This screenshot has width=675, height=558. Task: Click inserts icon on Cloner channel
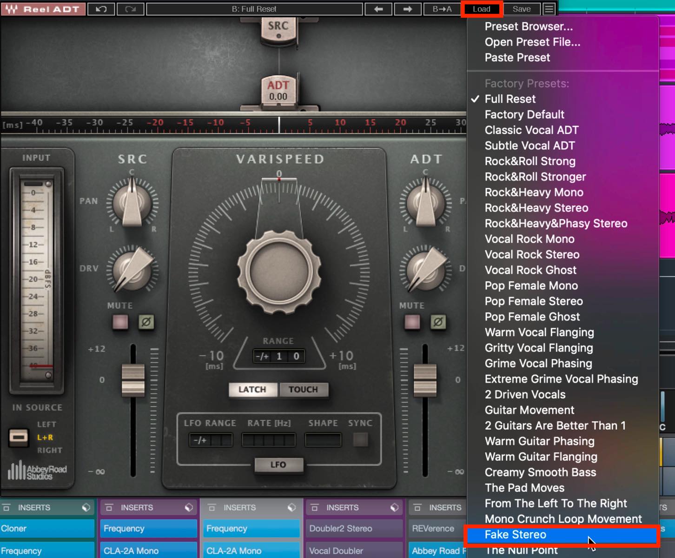pyautogui.click(x=7, y=507)
